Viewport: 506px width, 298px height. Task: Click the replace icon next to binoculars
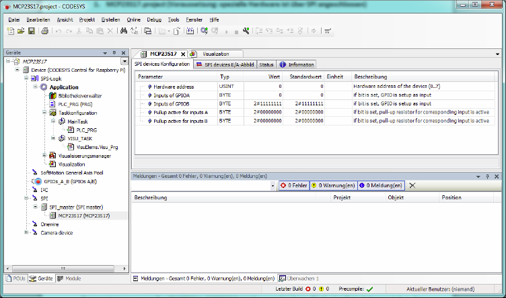(x=135, y=31)
